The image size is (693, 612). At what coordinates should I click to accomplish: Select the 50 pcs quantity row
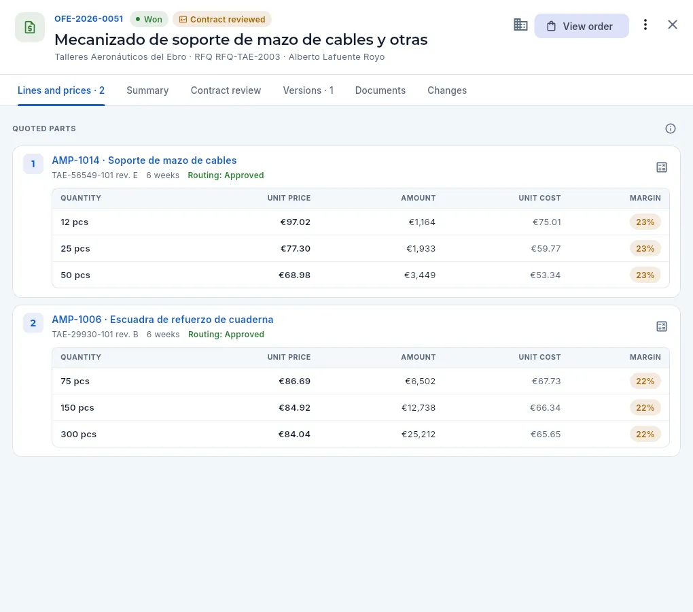[361, 275]
